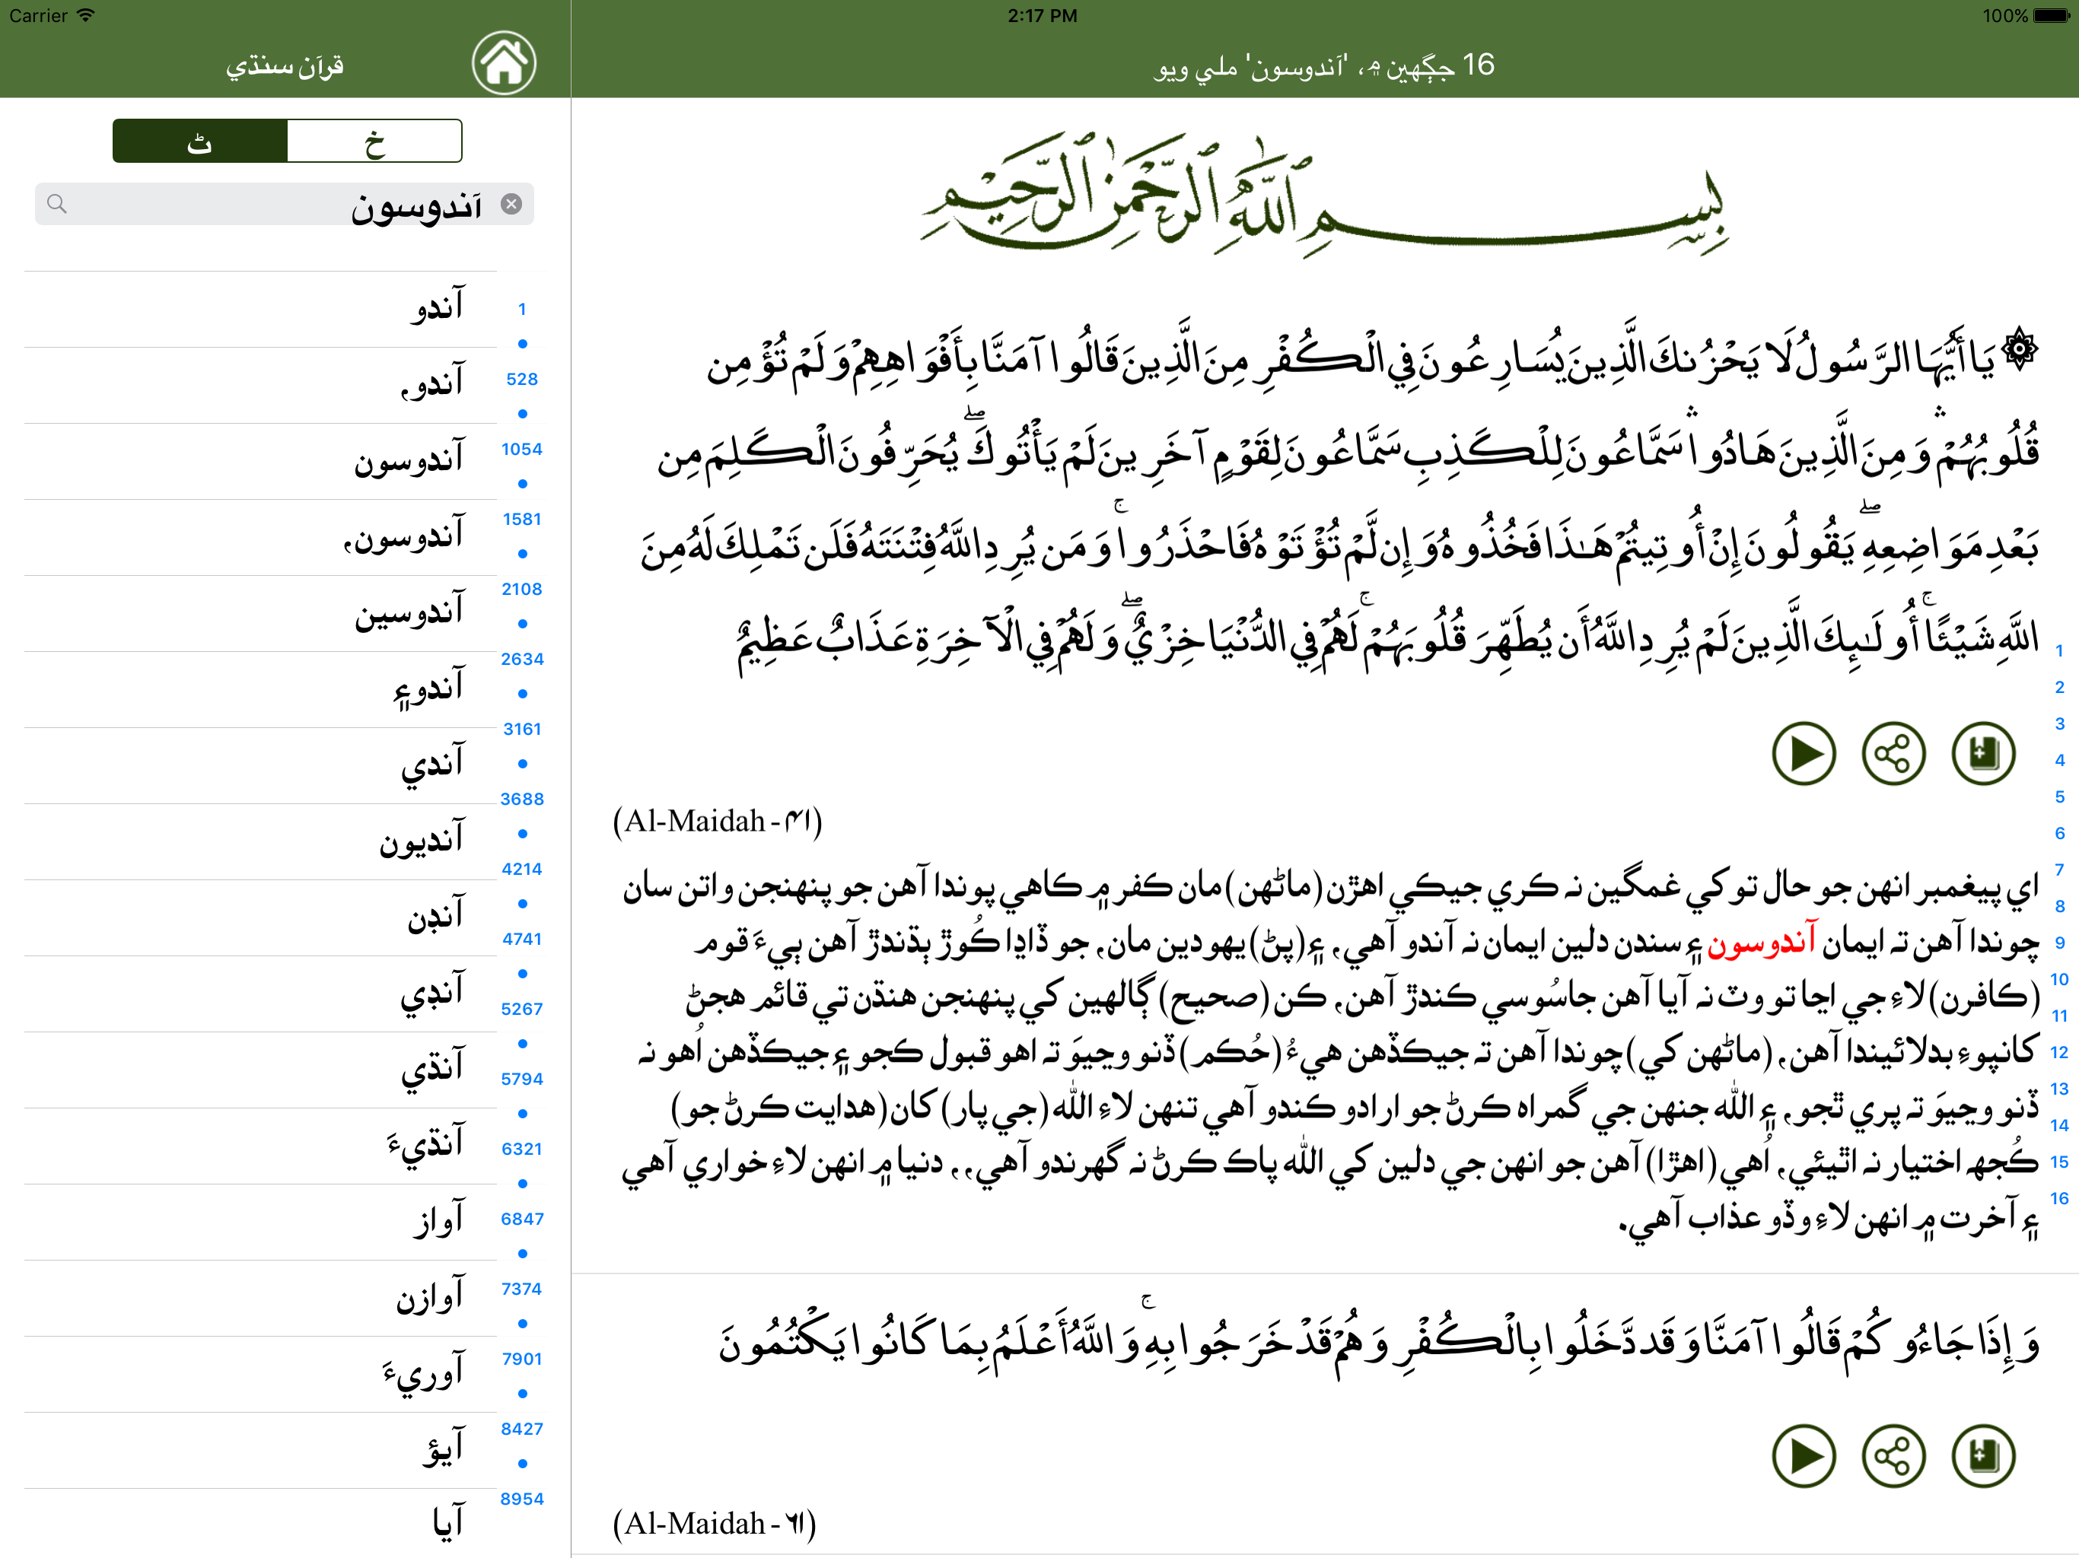Tap the Bismillah calligraphy header
Viewport: 2079px width, 1558px height.
(x=1324, y=196)
